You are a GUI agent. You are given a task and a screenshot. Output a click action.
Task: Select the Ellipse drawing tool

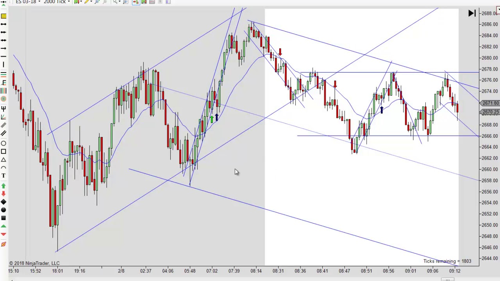[x=3, y=143]
